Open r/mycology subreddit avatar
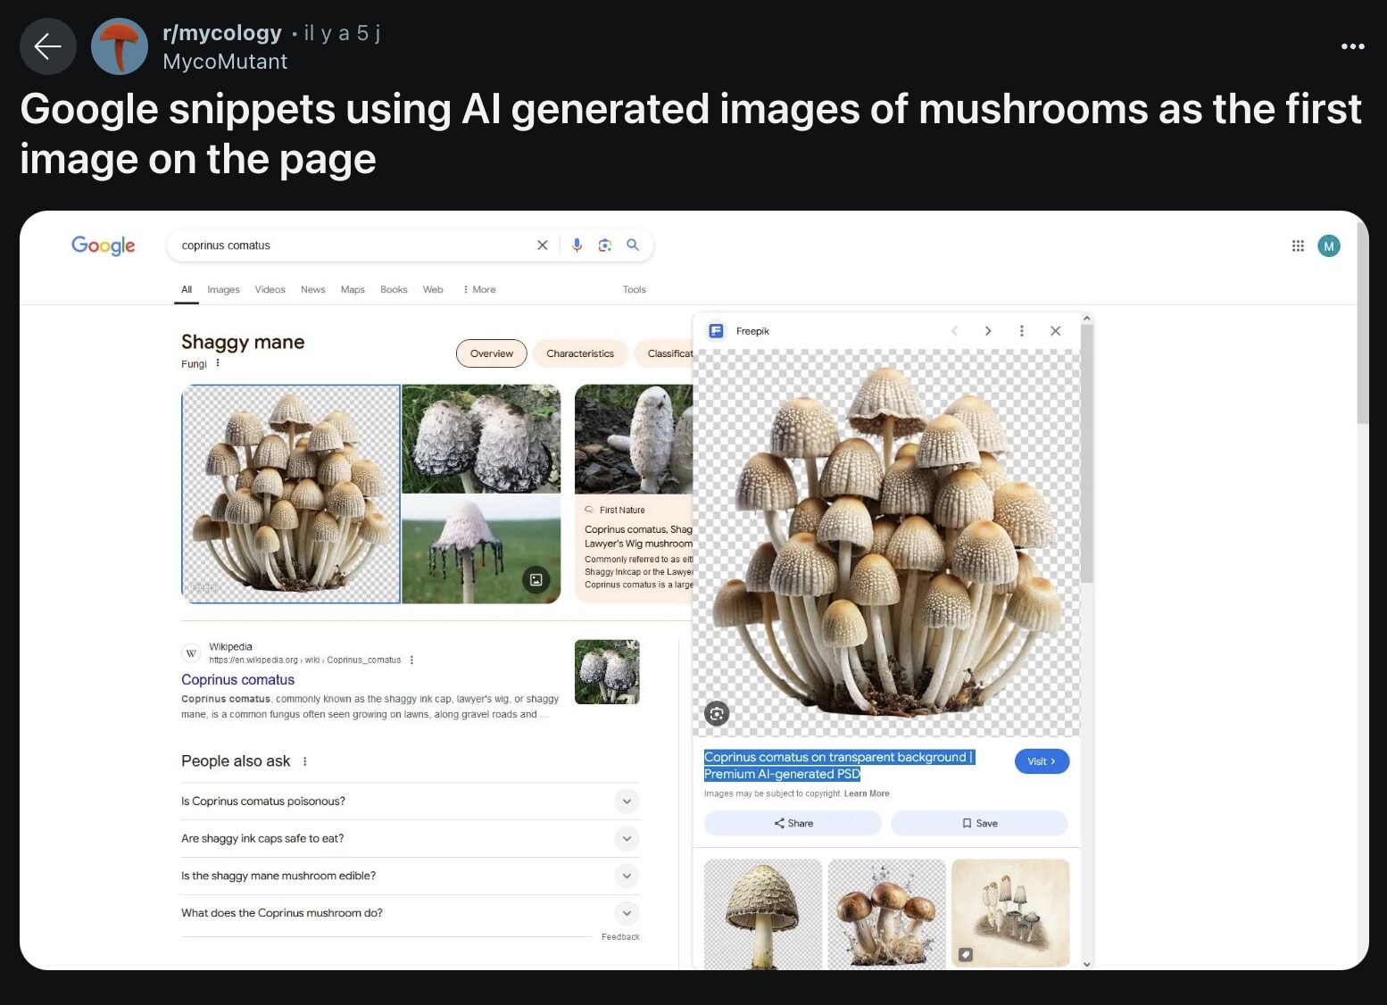This screenshot has width=1387, height=1005. [120, 46]
